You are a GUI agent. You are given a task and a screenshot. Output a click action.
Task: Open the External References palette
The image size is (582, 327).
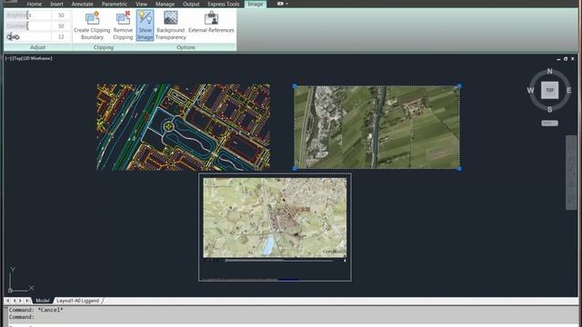pyautogui.click(x=211, y=22)
